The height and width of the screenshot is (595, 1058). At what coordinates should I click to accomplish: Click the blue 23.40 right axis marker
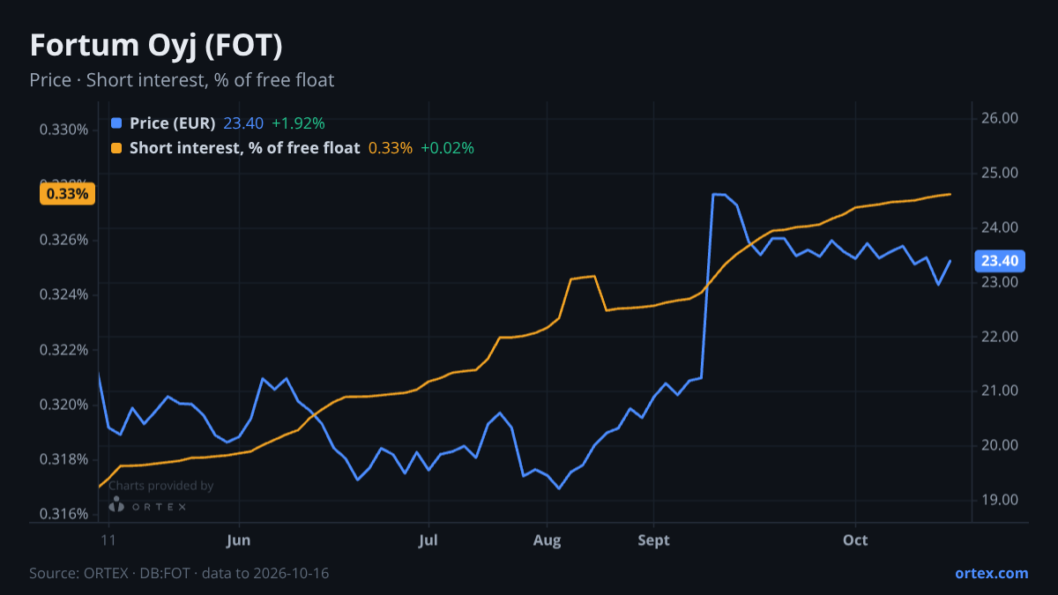pyautogui.click(x=999, y=261)
